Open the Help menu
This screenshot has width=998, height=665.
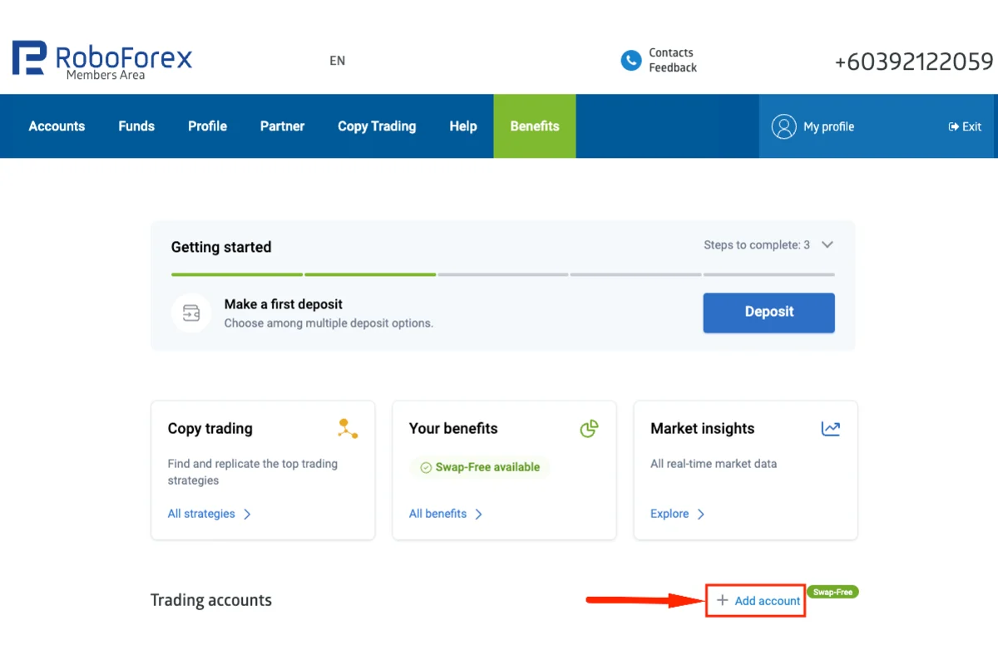point(463,126)
